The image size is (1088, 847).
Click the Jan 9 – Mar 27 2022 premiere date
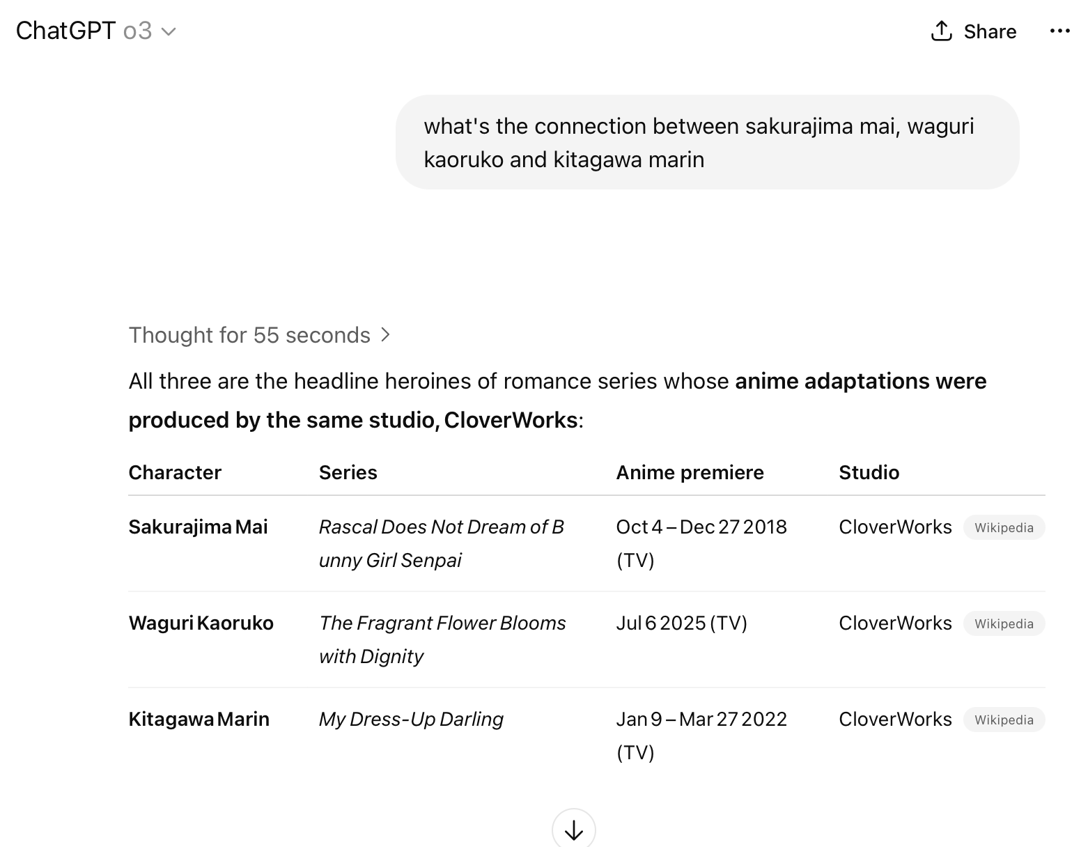[x=701, y=736]
